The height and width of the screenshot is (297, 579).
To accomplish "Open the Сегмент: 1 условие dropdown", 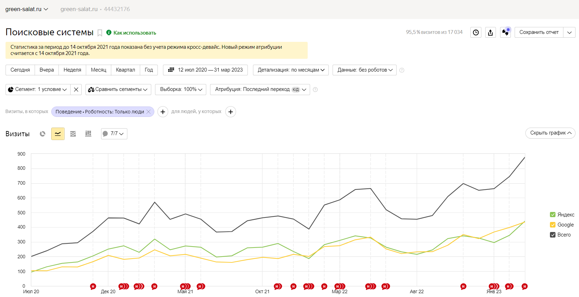I will 38,89.
